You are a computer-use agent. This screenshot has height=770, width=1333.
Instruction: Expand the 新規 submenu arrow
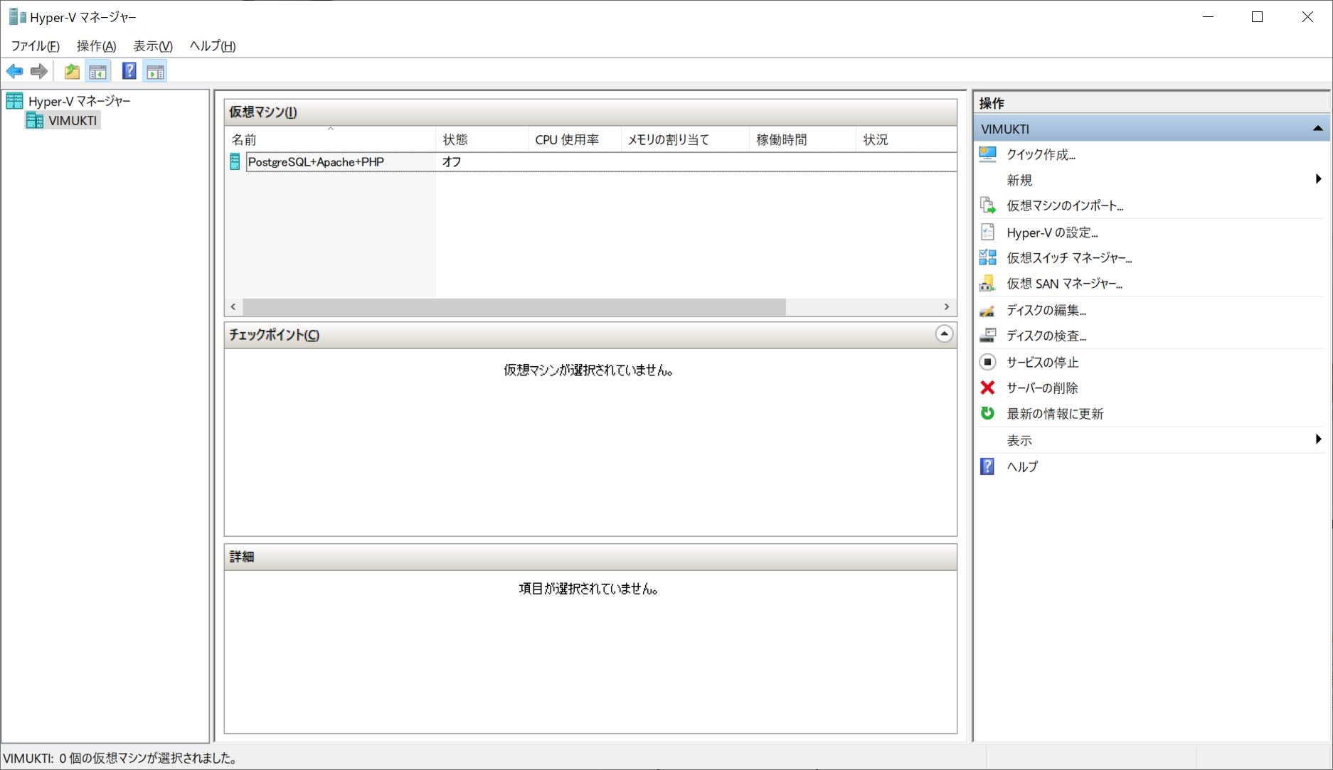(1318, 179)
